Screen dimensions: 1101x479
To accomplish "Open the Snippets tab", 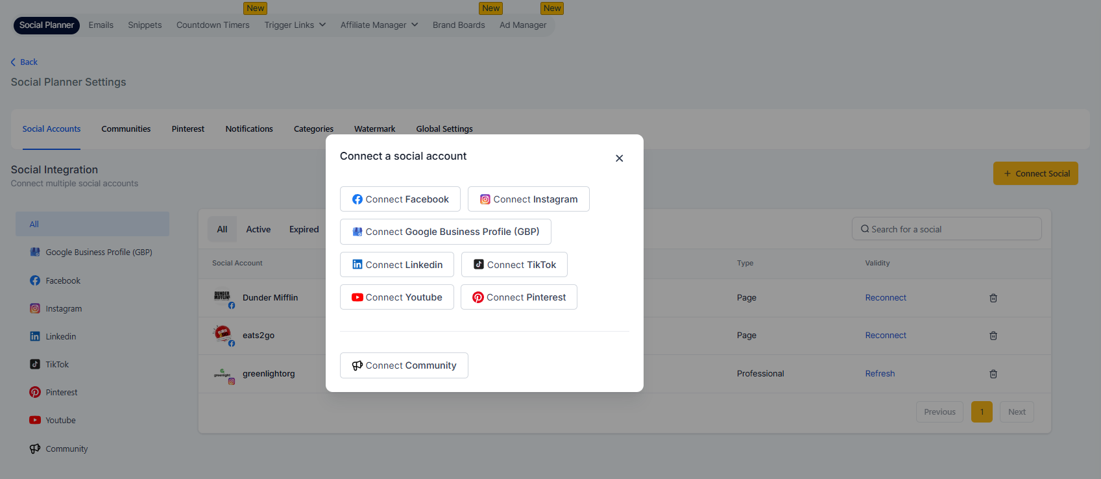I will (x=145, y=25).
